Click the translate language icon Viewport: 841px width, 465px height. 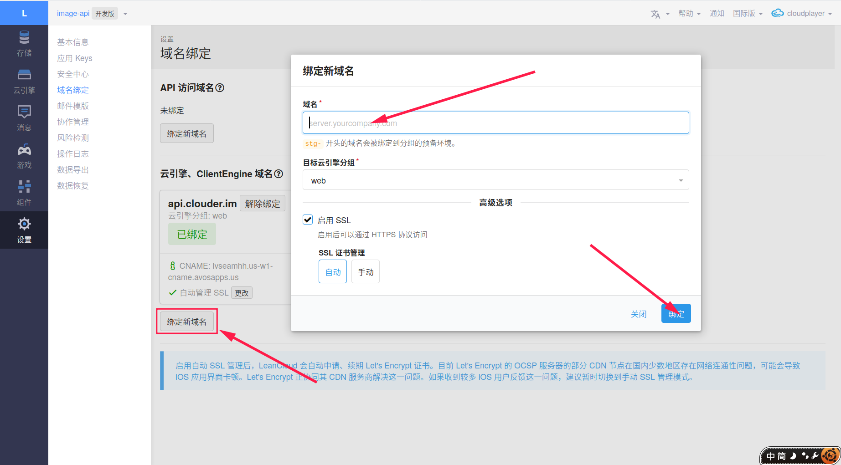655,14
